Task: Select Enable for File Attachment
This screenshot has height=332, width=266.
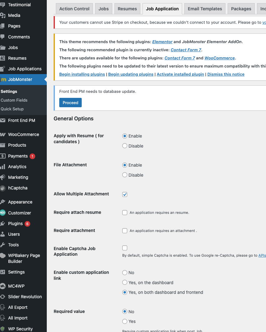Action: [125, 165]
